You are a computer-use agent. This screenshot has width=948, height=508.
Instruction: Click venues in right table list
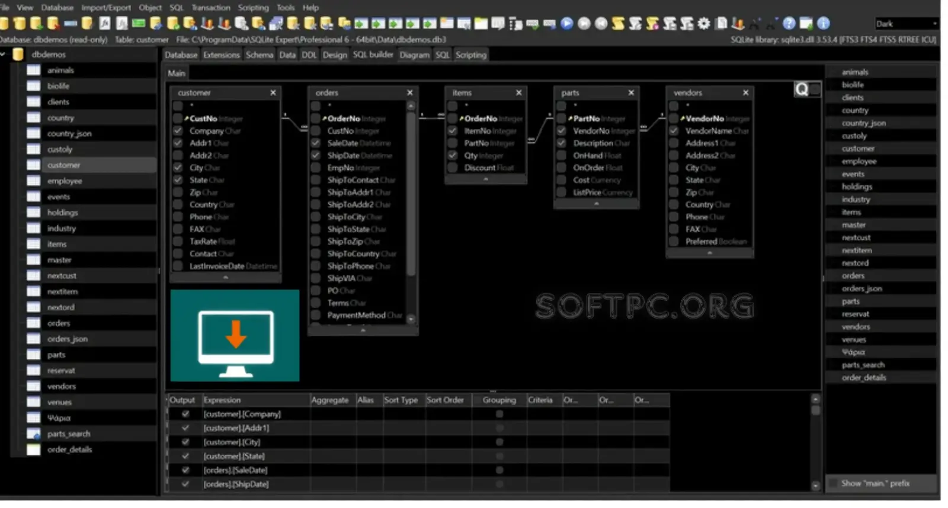point(854,340)
